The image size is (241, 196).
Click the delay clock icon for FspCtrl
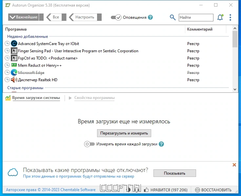7,58
